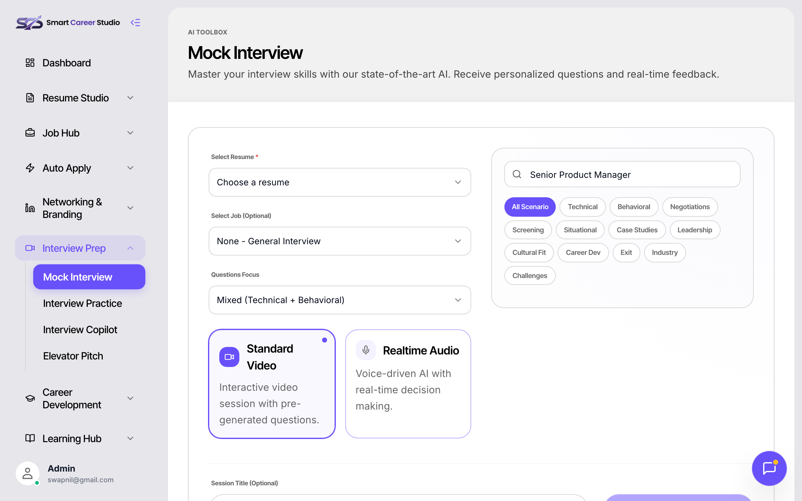Click the Mock Interview page heading
The width and height of the screenshot is (802, 501).
(x=245, y=53)
